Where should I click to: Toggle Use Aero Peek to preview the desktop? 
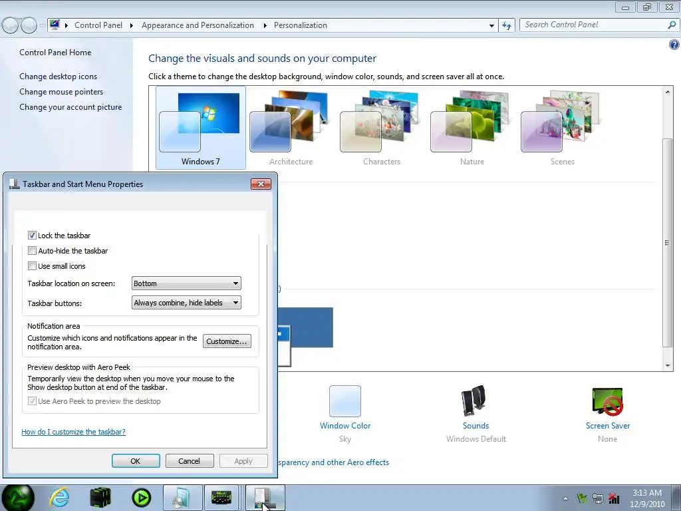point(32,401)
